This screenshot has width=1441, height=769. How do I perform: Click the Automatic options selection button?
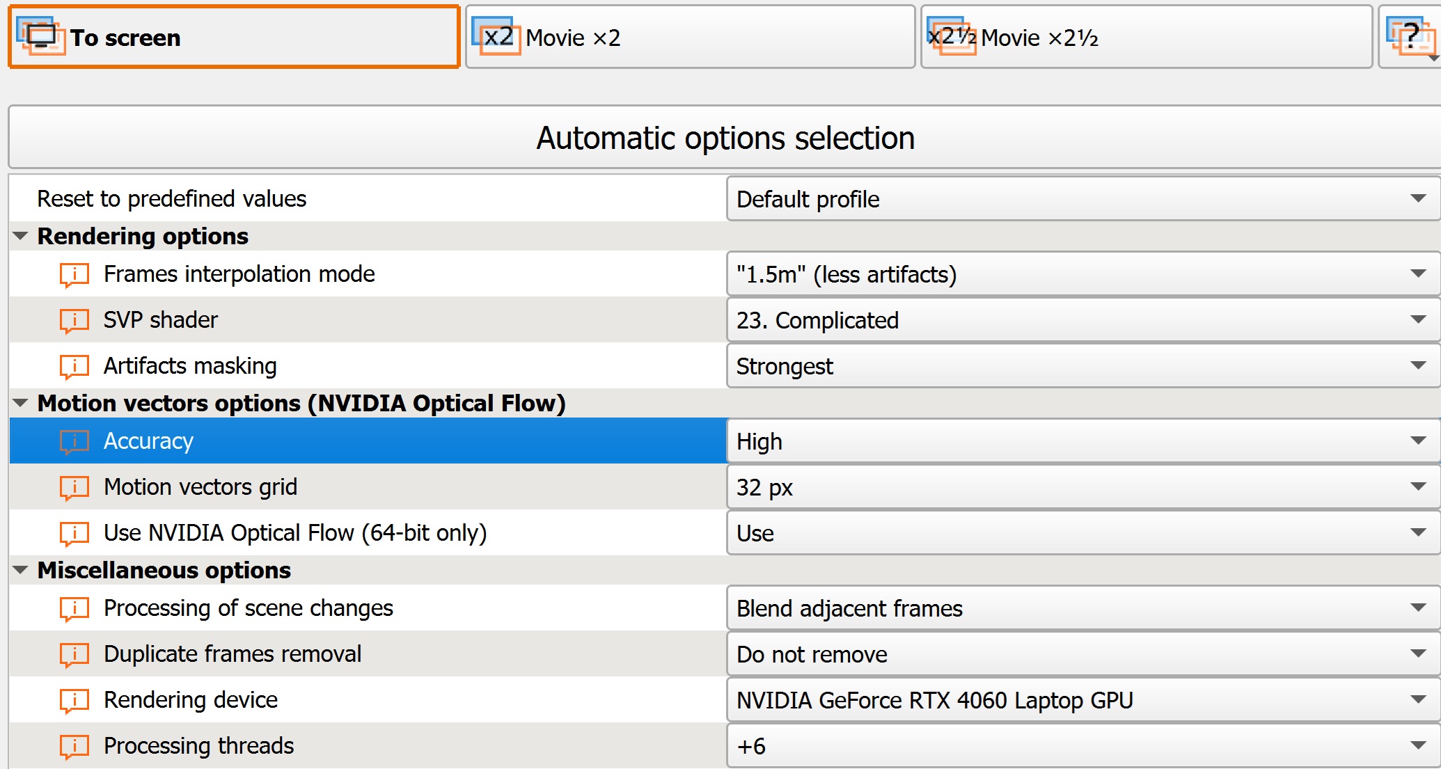pos(724,138)
